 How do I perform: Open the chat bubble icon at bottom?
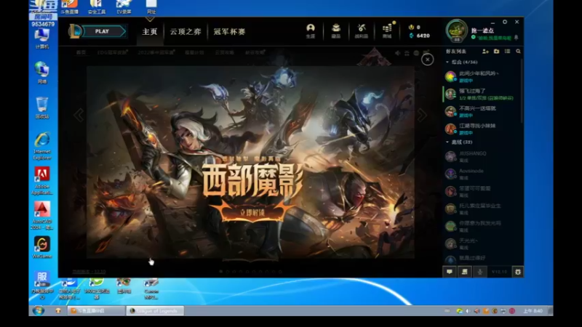(450, 272)
